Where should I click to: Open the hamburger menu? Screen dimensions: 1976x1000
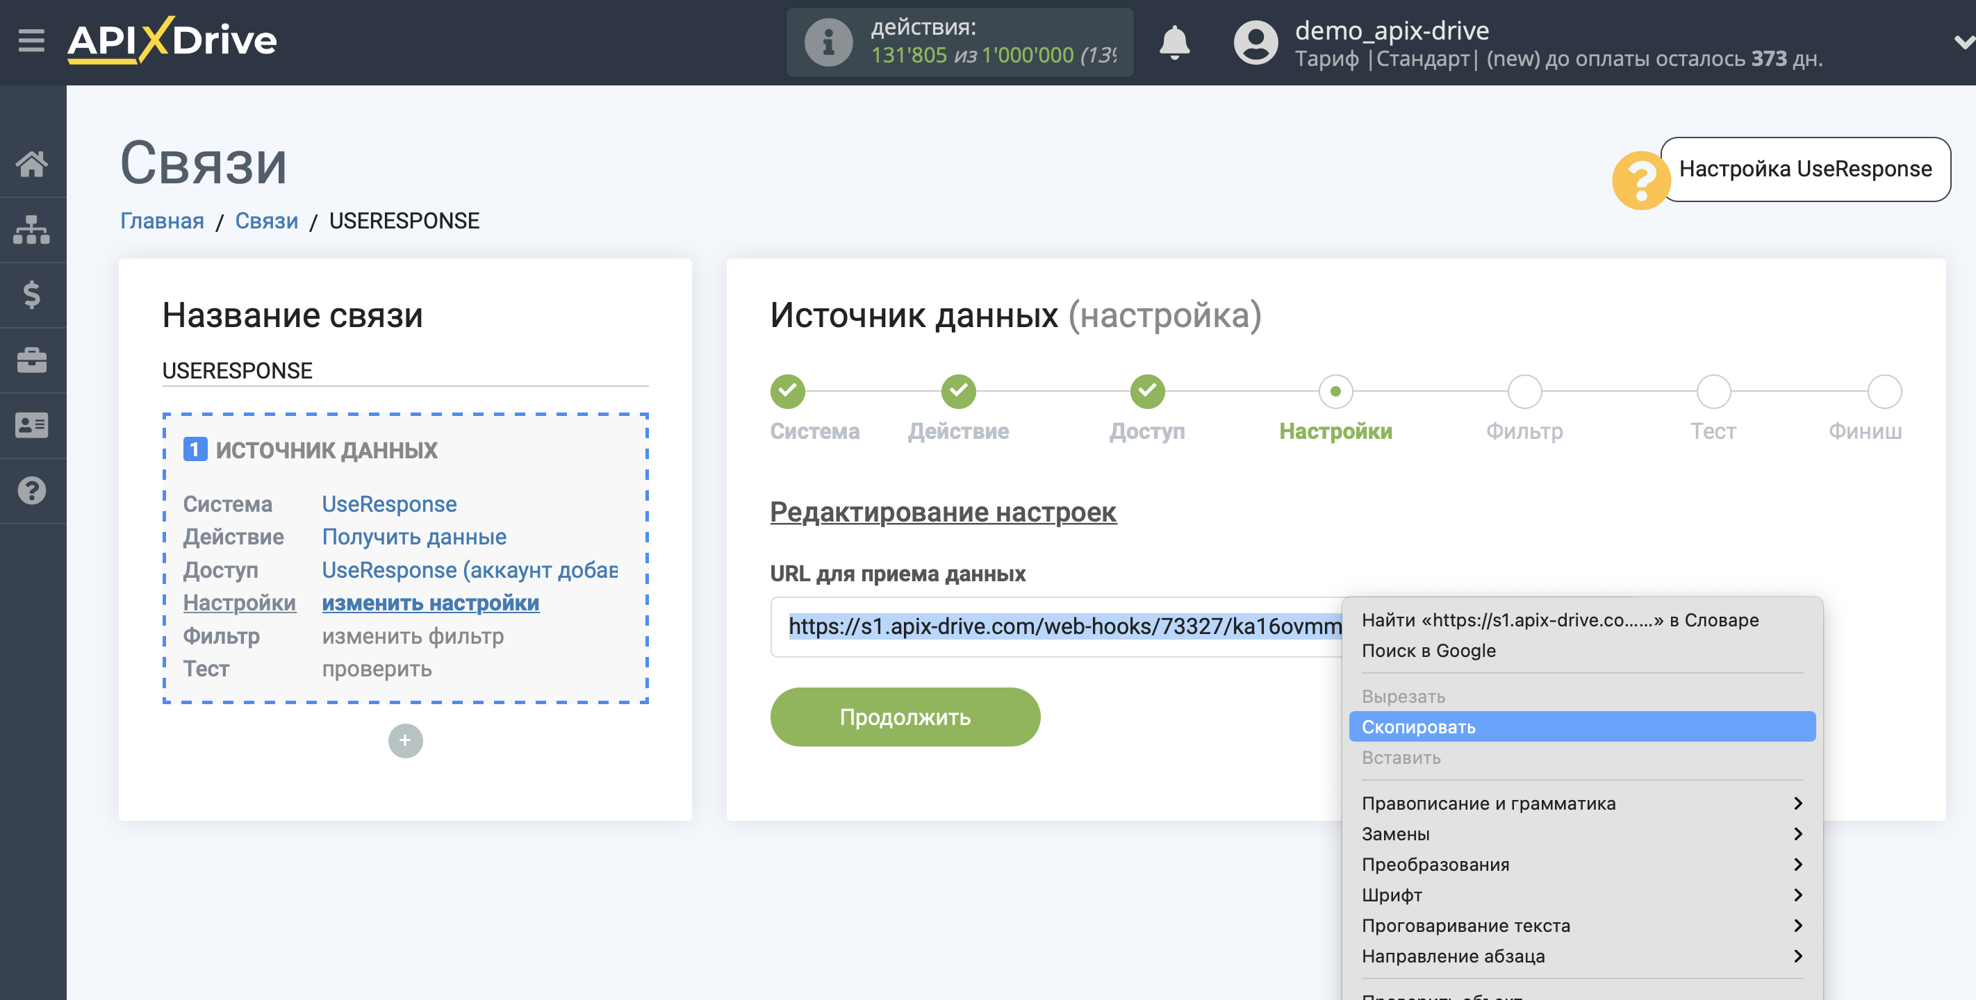[x=31, y=40]
